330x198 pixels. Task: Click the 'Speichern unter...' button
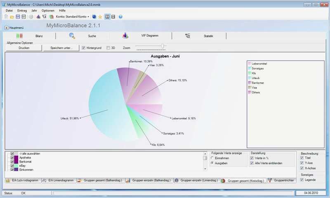pos(61,48)
